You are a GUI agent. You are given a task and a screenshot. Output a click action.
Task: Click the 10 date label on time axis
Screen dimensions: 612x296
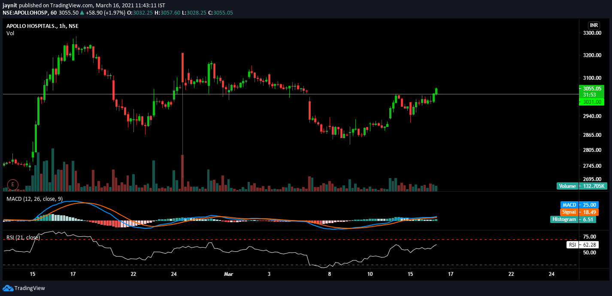click(x=370, y=274)
